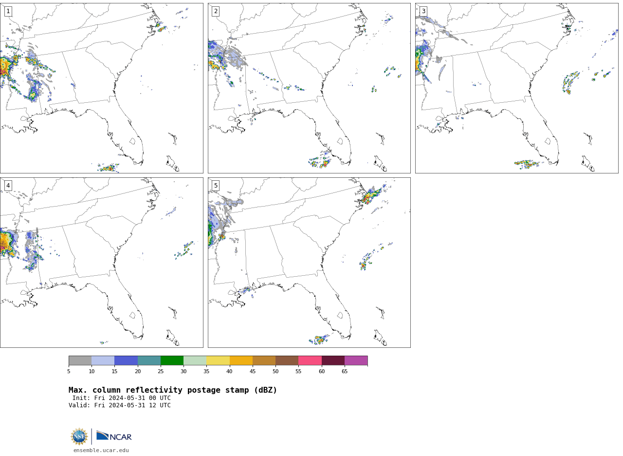
Task: Open ensemble member 5 reflectivity map
Action: [x=309, y=263]
